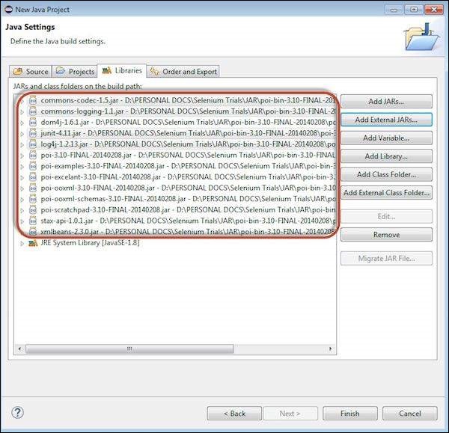Cancel the New Java Project wizard
This screenshot has width=449, height=433.
click(410, 414)
